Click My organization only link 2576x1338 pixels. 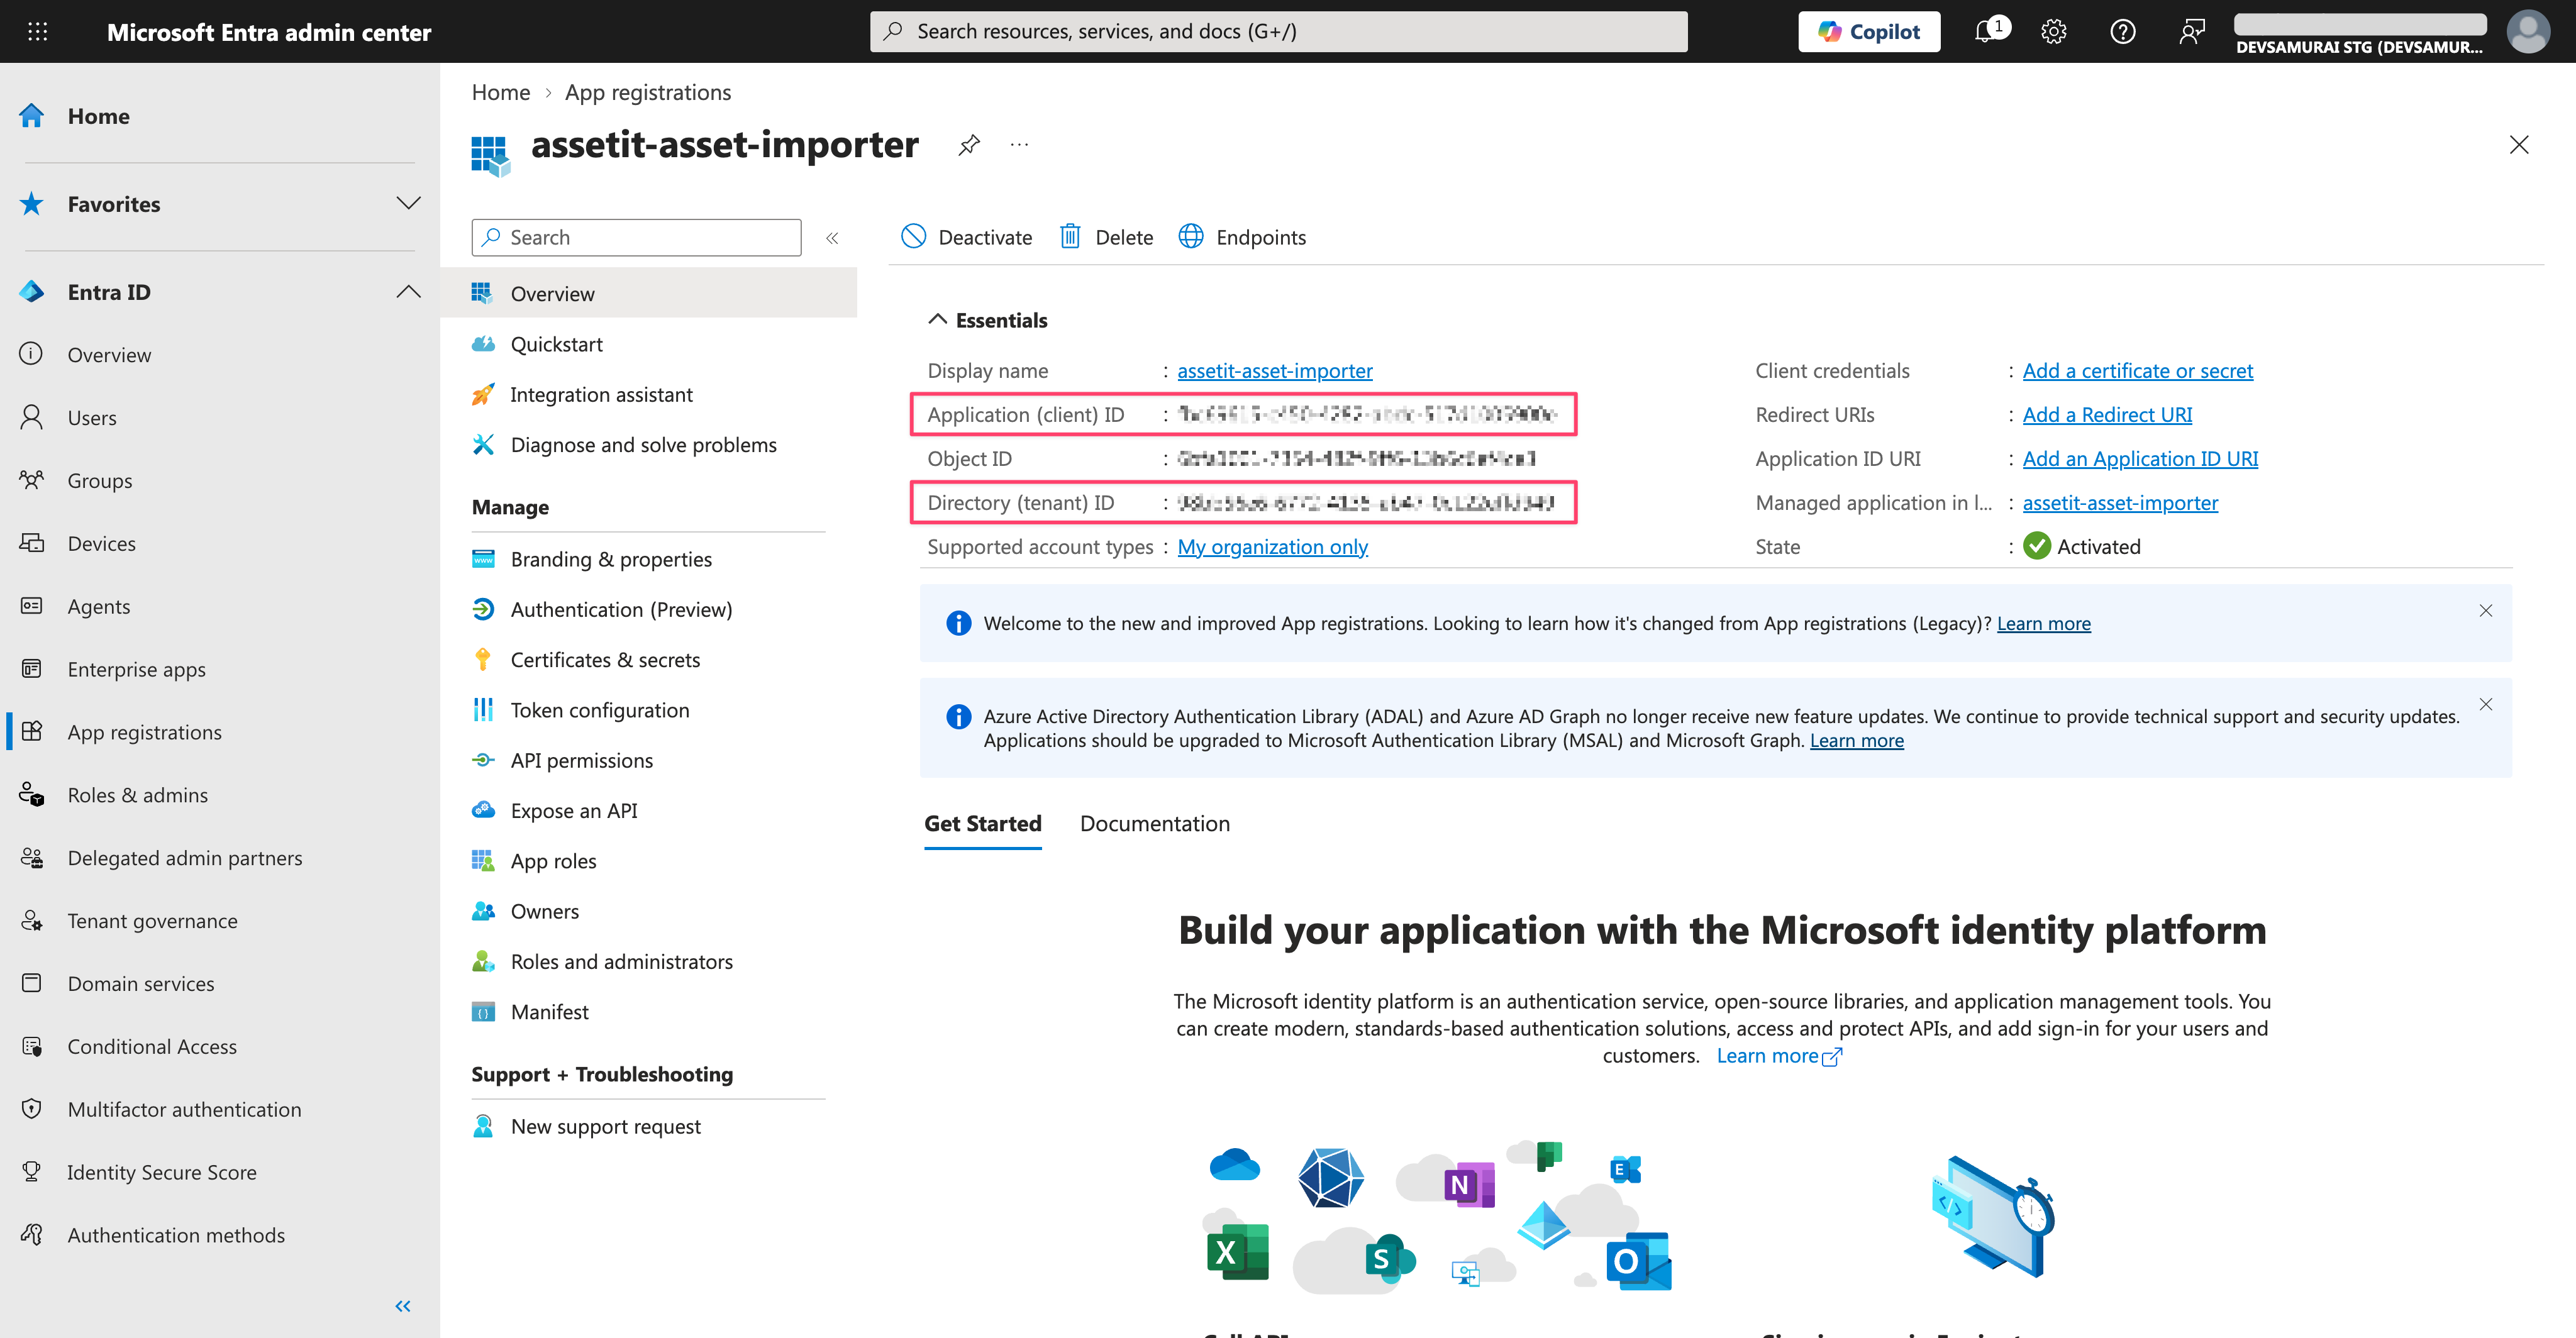click(1272, 547)
